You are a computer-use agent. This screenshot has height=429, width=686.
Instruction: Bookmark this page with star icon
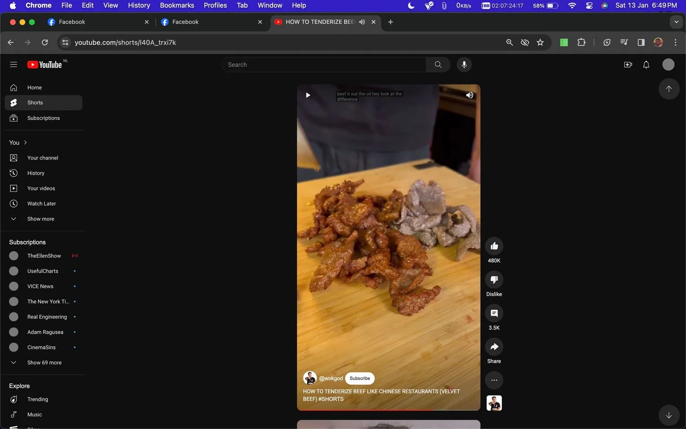[x=540, y=42]
